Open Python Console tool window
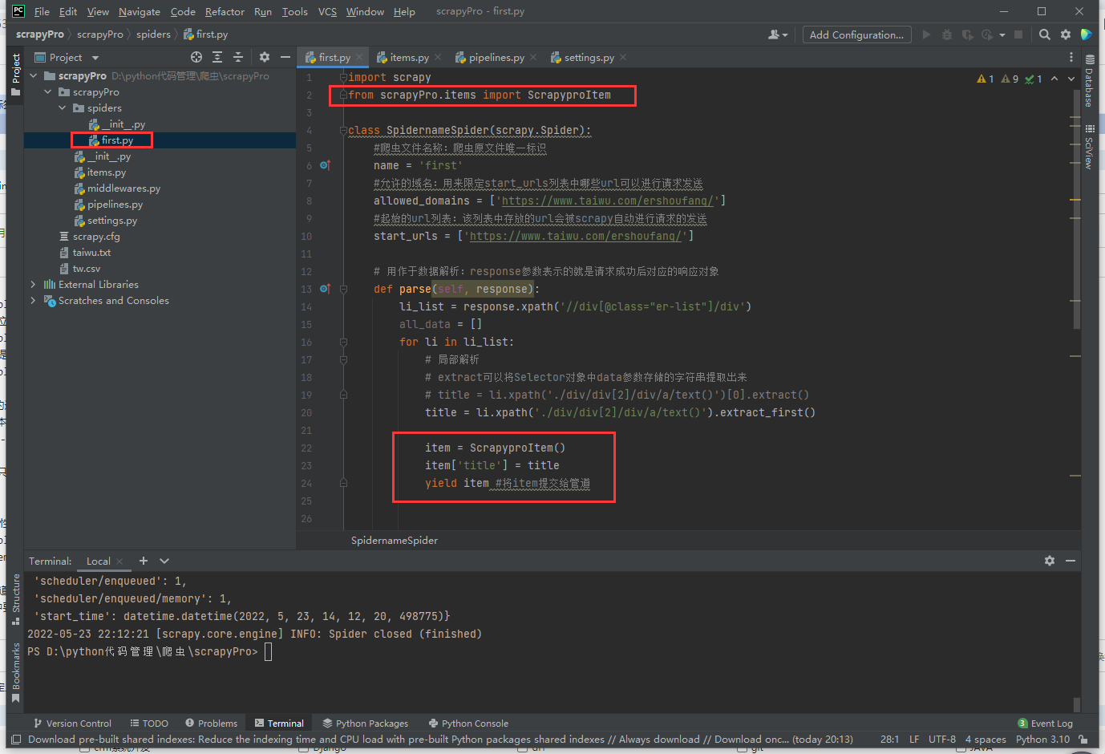The height and width of the screenshot is (754, 1105). pyautogui.click(x=469, y=724)
